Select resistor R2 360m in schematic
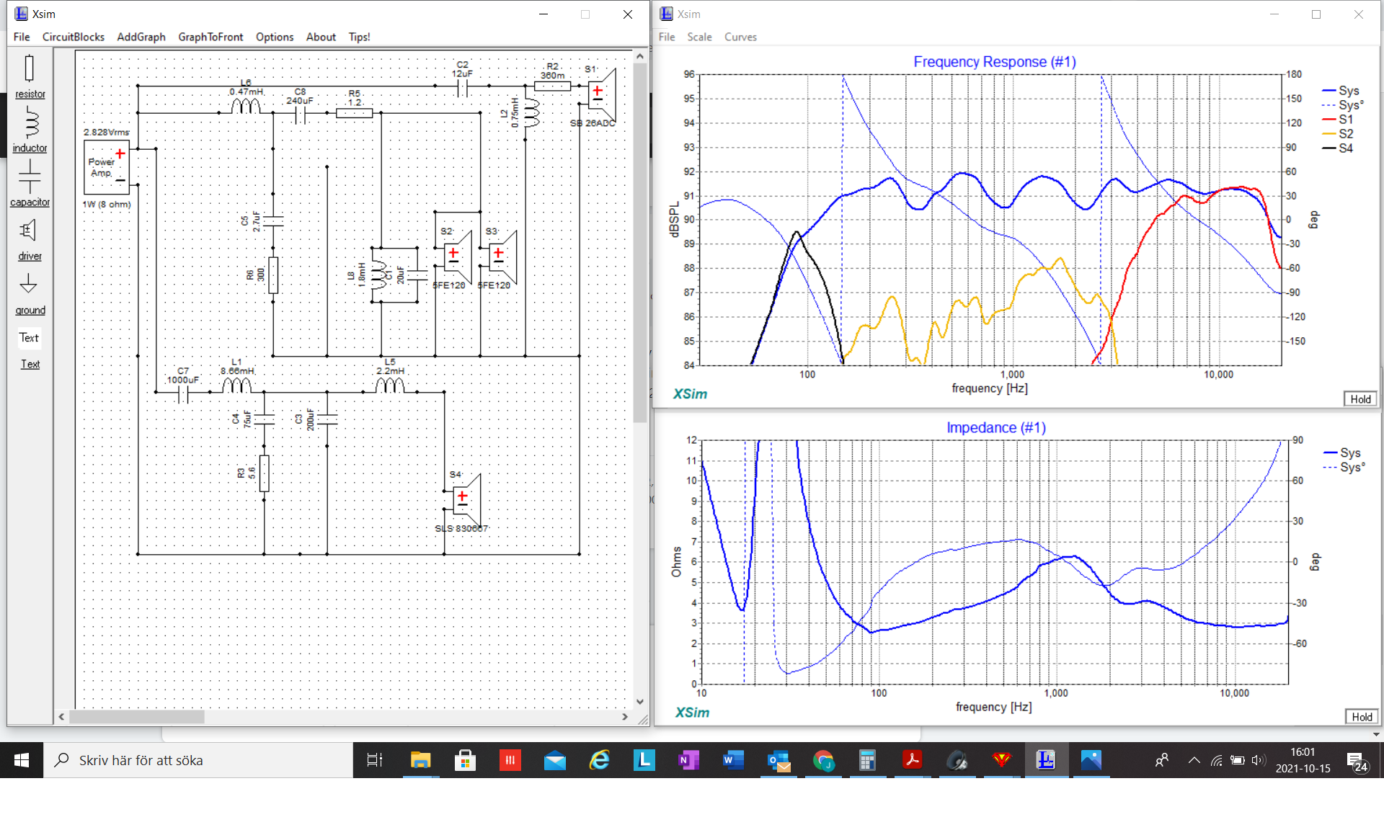 553,86
